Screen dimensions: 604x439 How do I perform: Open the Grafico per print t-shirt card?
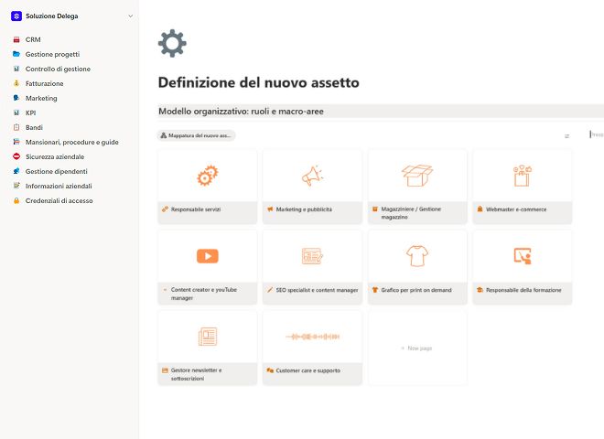click(x=417, y=256)
